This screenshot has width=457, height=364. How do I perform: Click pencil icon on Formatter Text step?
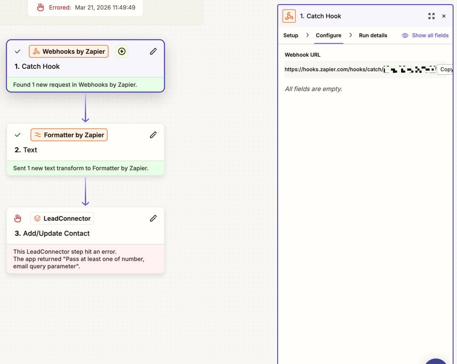[153, 135]
